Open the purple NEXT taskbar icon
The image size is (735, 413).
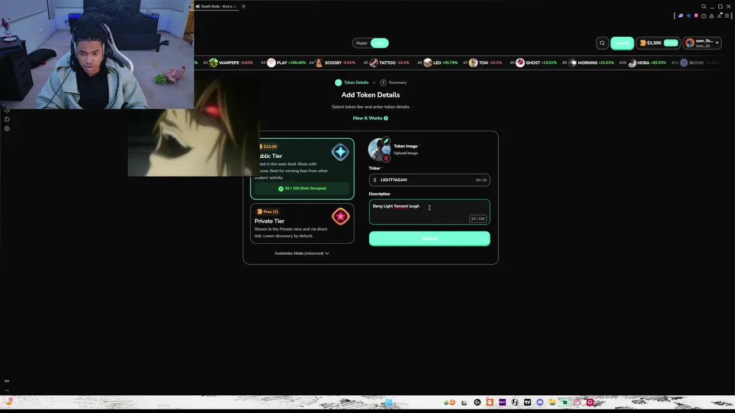pos(502,402)
